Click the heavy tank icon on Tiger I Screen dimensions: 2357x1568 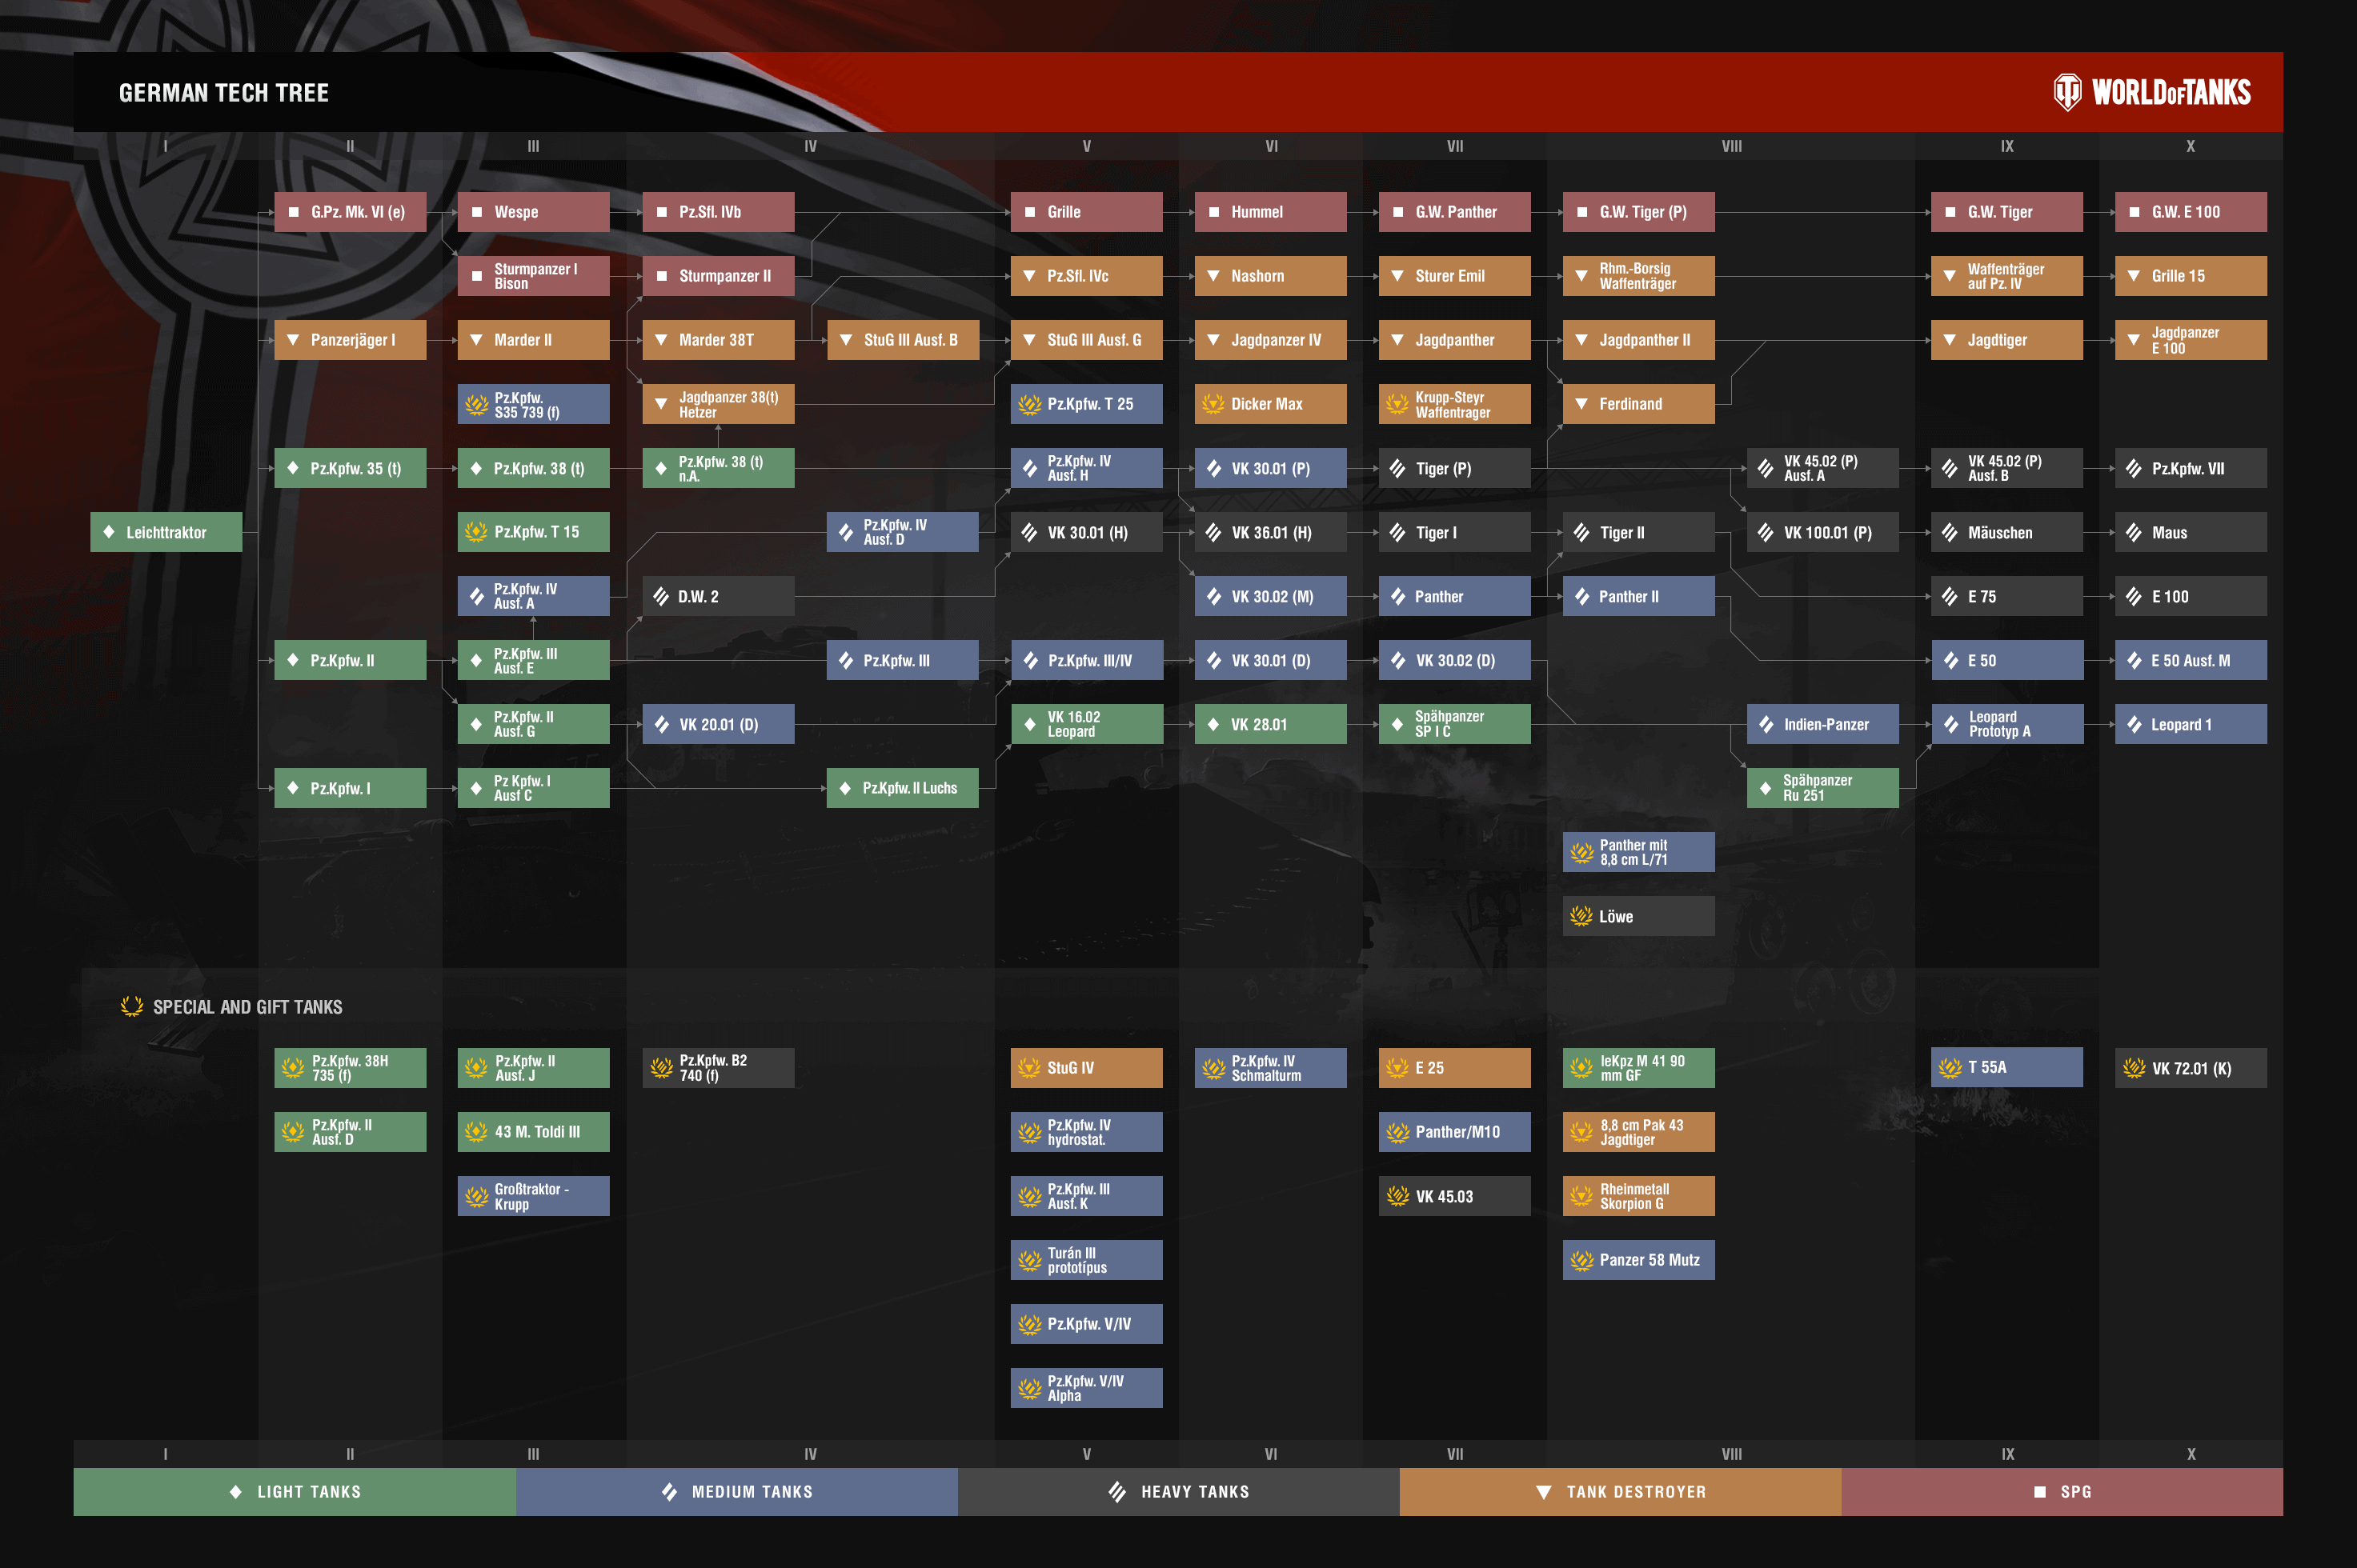click(x=1397, y=532)
